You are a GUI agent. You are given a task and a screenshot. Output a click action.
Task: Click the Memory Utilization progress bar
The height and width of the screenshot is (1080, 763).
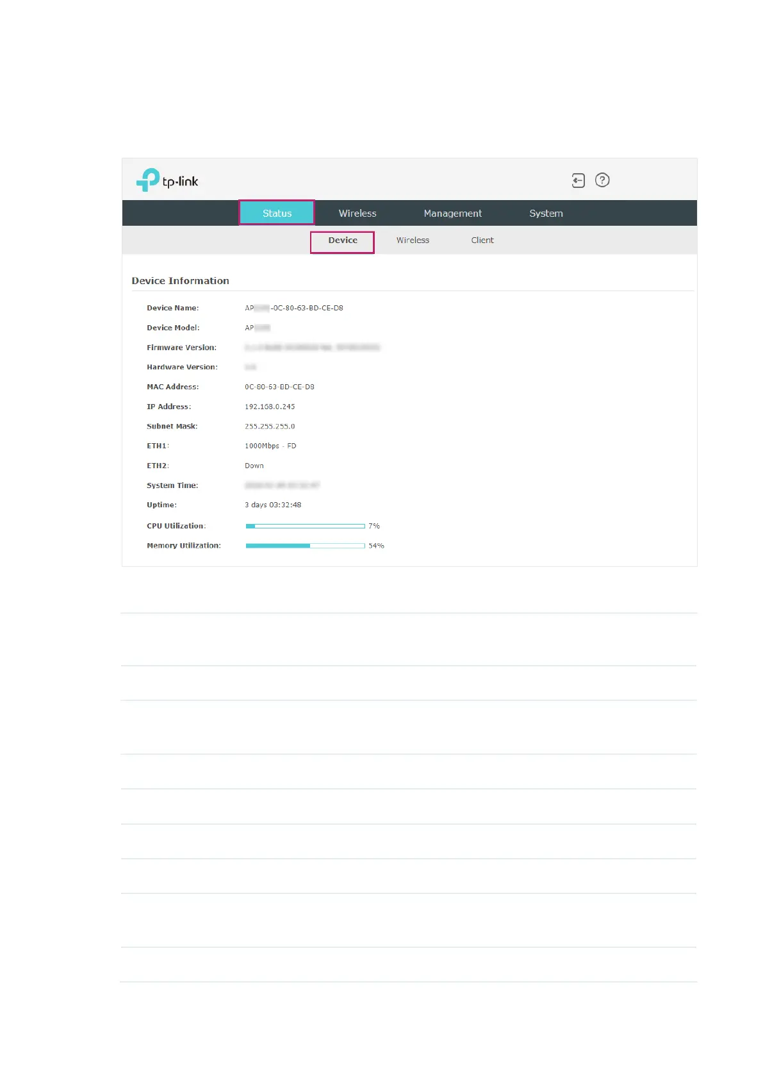306,546
